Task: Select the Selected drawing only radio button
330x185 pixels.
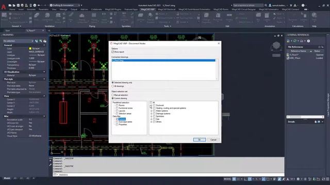Action: [112, 83]
